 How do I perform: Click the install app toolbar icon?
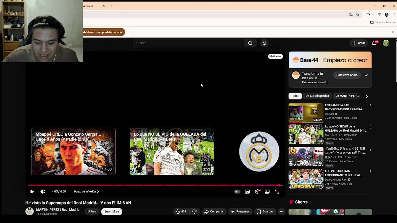pos(351,15)
